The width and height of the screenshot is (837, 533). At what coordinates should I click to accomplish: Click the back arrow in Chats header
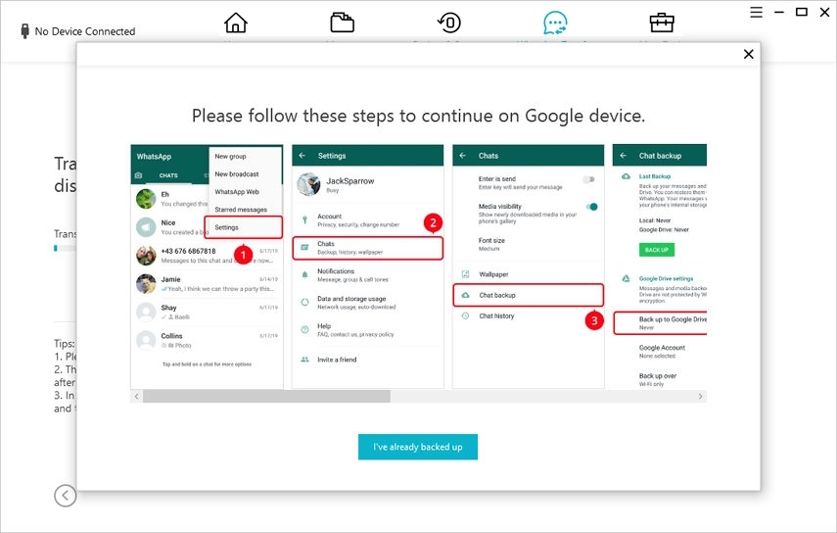pyautogui.click(x=463, y=156)
